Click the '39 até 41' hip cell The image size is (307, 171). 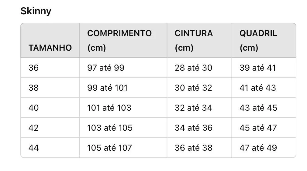click(264, 68)
